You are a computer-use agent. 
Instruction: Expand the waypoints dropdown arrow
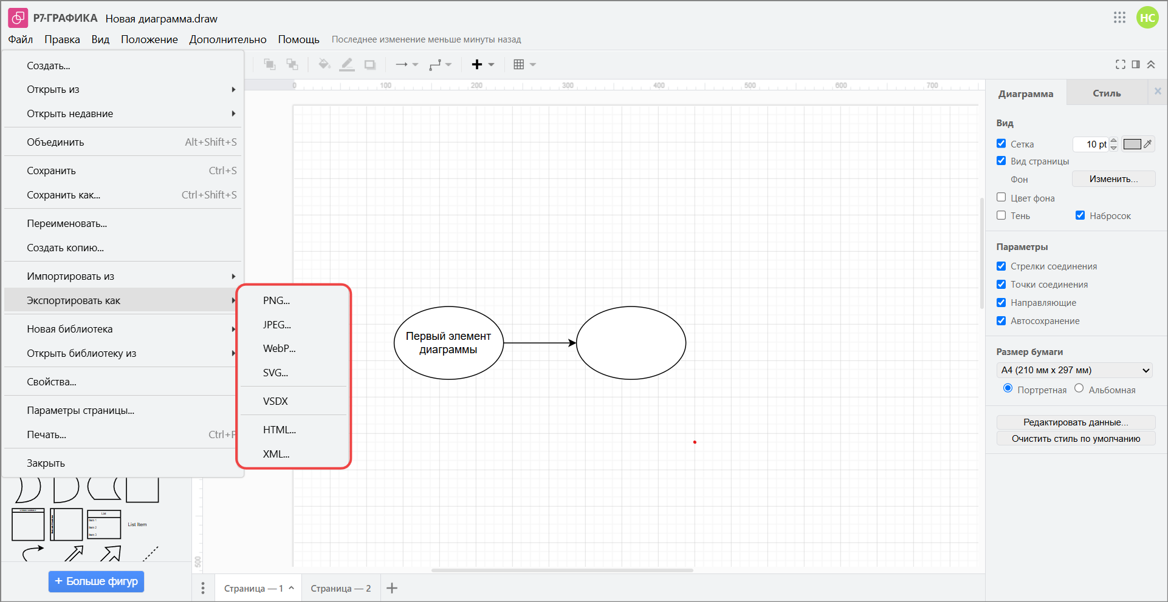[448, 64]
